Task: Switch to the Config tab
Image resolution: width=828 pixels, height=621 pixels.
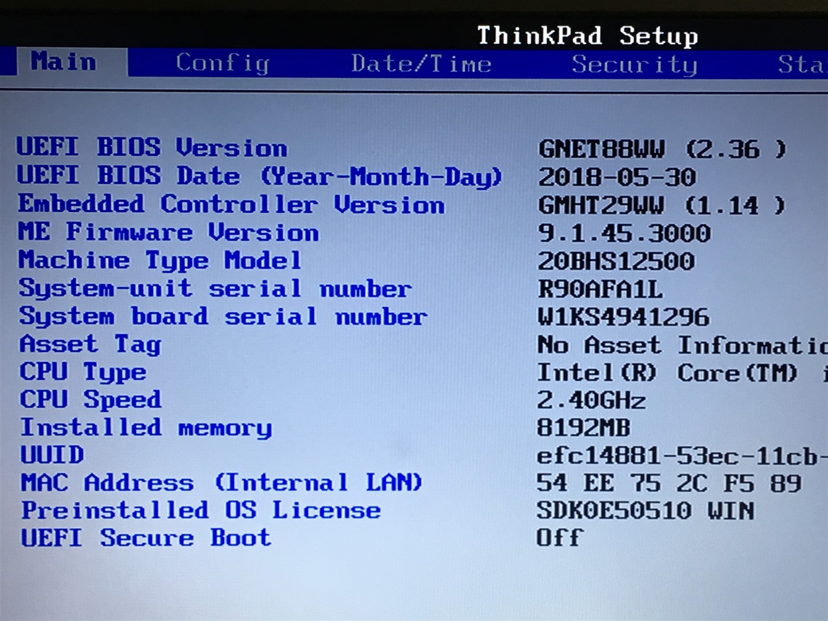Action: pyautogui.click(x=223, y=64)
